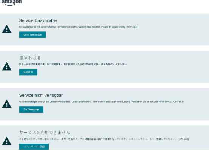The height and width of the screenshot is (150, 209).
Task: Click the OPF-503 code in Japanese message
Action: click(183, 139)
